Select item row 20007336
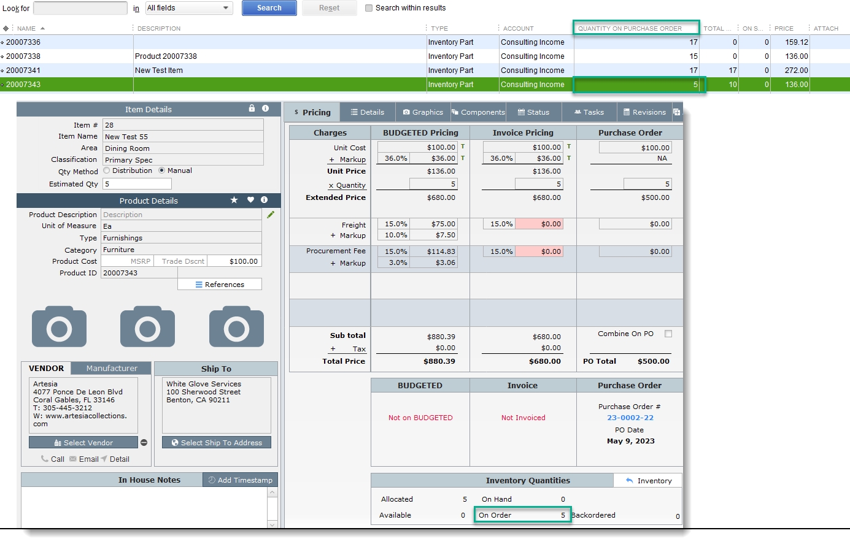850x544 pixels. click(425, 42)
